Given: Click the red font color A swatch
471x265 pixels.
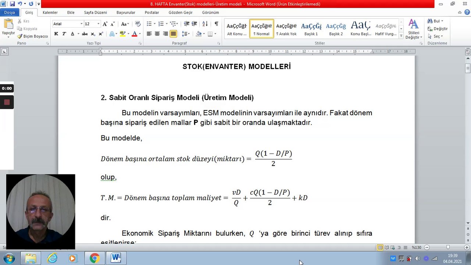Looking at the screenshot, I should point(135,34).
